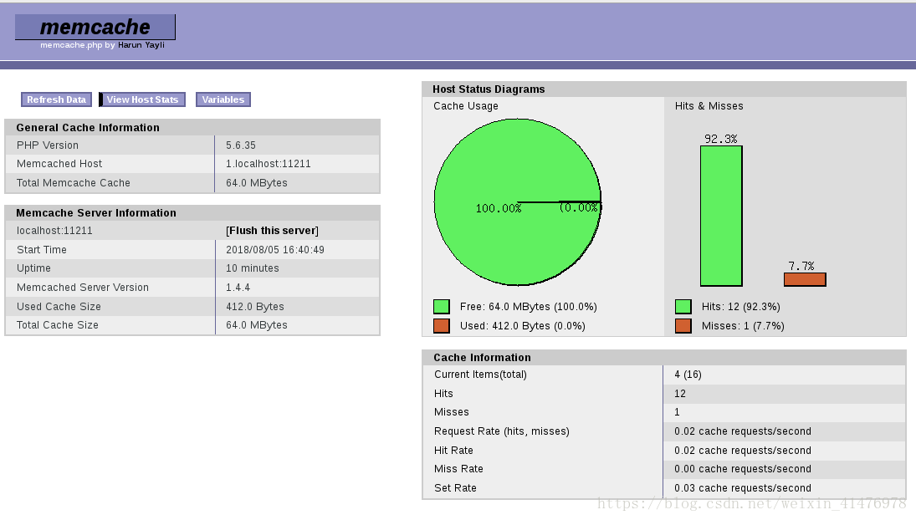916x520 pixels.
Task: Select the orange Used legend swatch
Action: (442, 326)
